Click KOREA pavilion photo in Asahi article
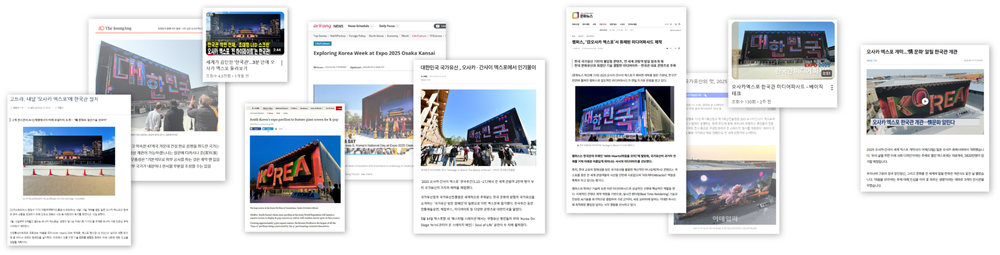Screen dimensions: 1000x255 (295, 169)
